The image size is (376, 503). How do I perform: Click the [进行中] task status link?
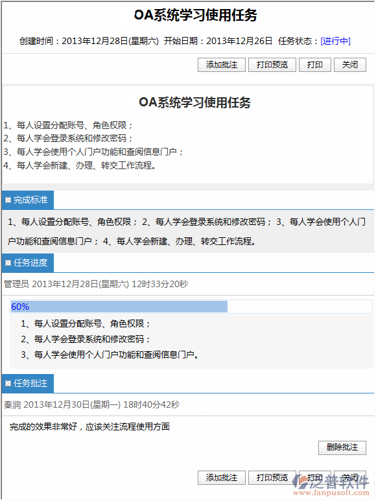pos(336,41)
